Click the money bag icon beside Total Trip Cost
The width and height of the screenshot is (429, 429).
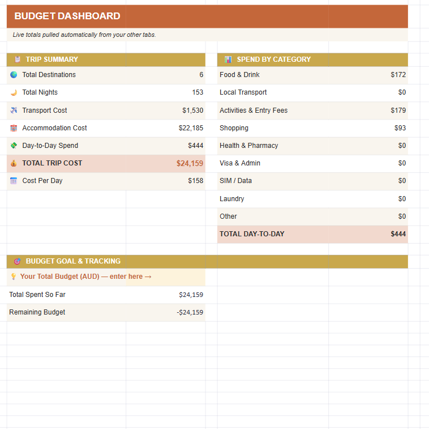[14, 163]
